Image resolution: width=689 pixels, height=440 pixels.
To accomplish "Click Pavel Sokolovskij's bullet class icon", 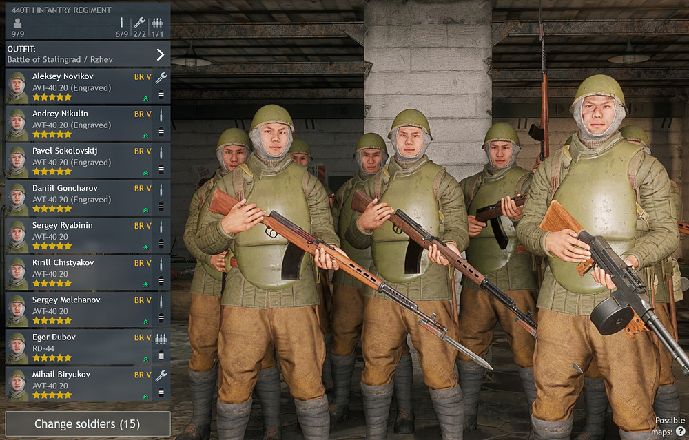I will pyautogui.click(x=161, y=152).
